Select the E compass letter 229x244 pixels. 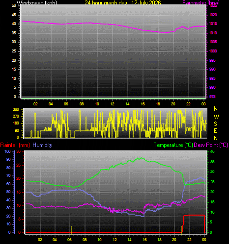click(216, 131)
